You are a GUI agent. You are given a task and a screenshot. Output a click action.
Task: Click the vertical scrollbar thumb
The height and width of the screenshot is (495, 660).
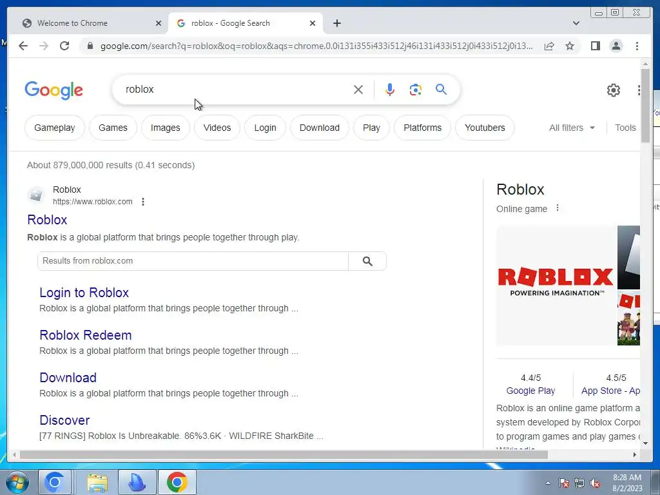tap(645, 105)
